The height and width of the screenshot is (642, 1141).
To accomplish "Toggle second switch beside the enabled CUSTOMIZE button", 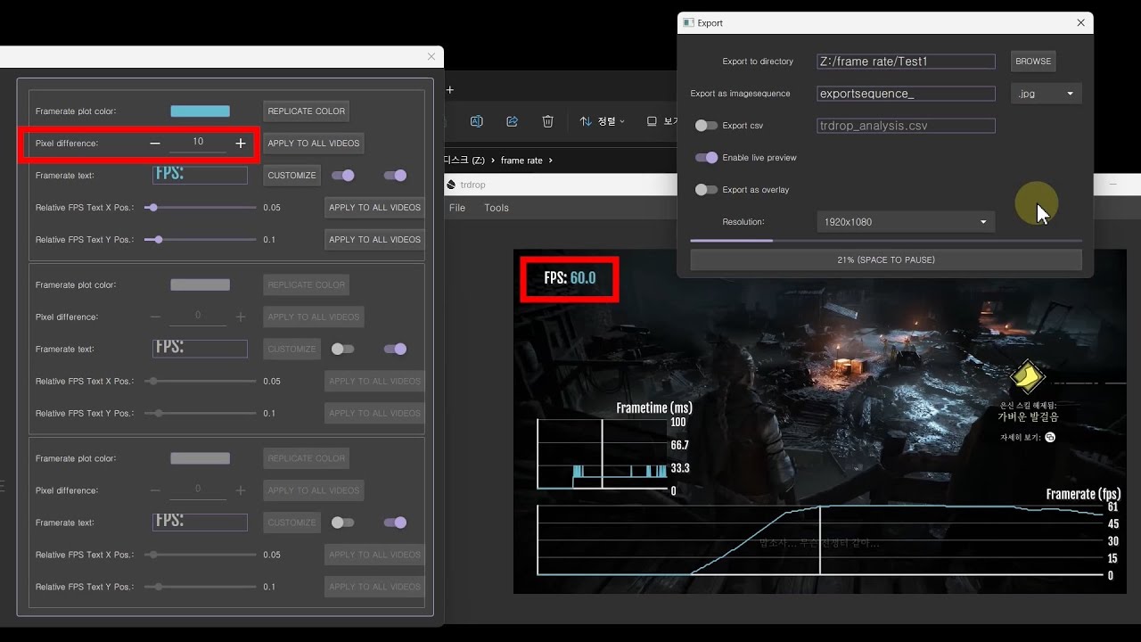I will click(x=395, y=176).
